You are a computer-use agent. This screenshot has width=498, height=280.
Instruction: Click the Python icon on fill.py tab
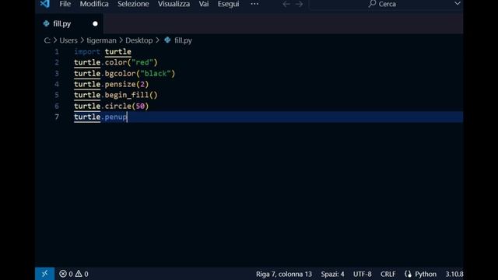tap(47, 23)
